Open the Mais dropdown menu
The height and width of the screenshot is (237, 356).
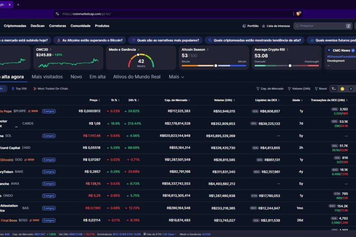pos(175,76)
